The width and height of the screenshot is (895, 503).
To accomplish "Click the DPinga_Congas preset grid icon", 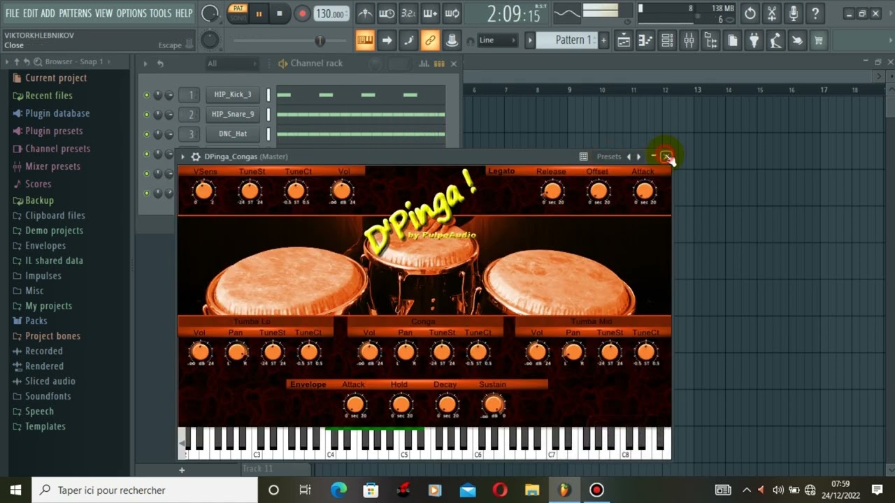I will pyautogui.click(x=583, y=156).
